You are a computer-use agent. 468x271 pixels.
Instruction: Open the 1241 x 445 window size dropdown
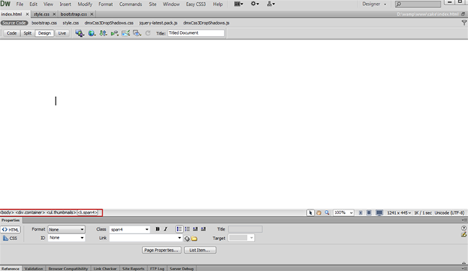pos(399,213)
